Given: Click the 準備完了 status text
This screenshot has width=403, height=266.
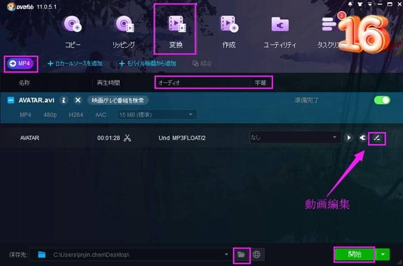Looking at the screenshot, I should (307, 100).
